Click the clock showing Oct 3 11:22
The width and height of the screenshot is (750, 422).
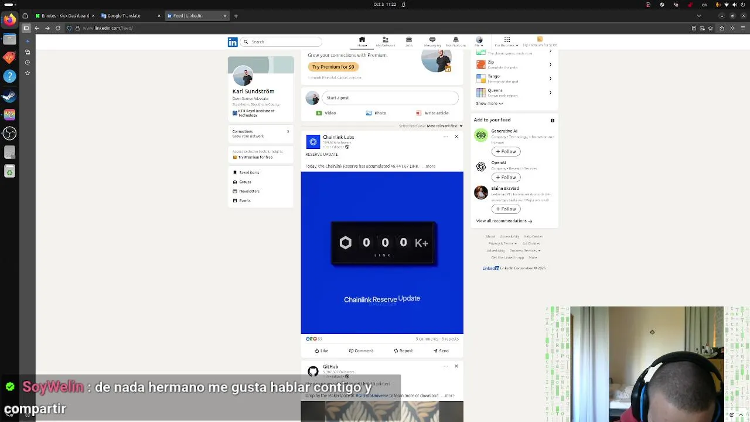pyautogui.click(x=385, y=5)
